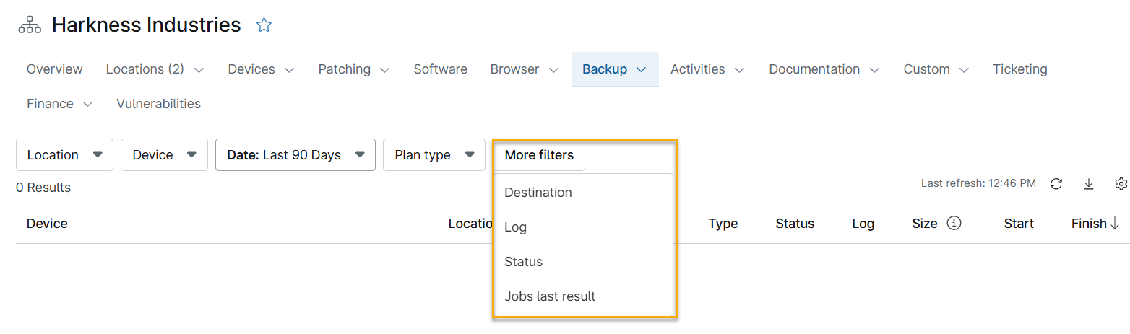Expand the Patching tab menu
This screenshot has width=1130, height=334.
(354, 69)
